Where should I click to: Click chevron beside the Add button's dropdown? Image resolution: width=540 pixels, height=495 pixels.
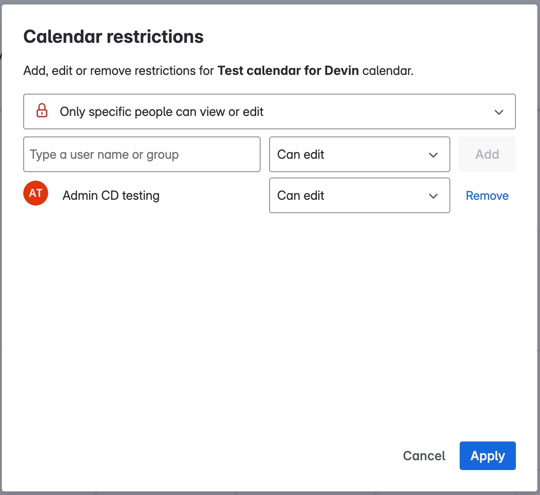(x=433, y=155)
